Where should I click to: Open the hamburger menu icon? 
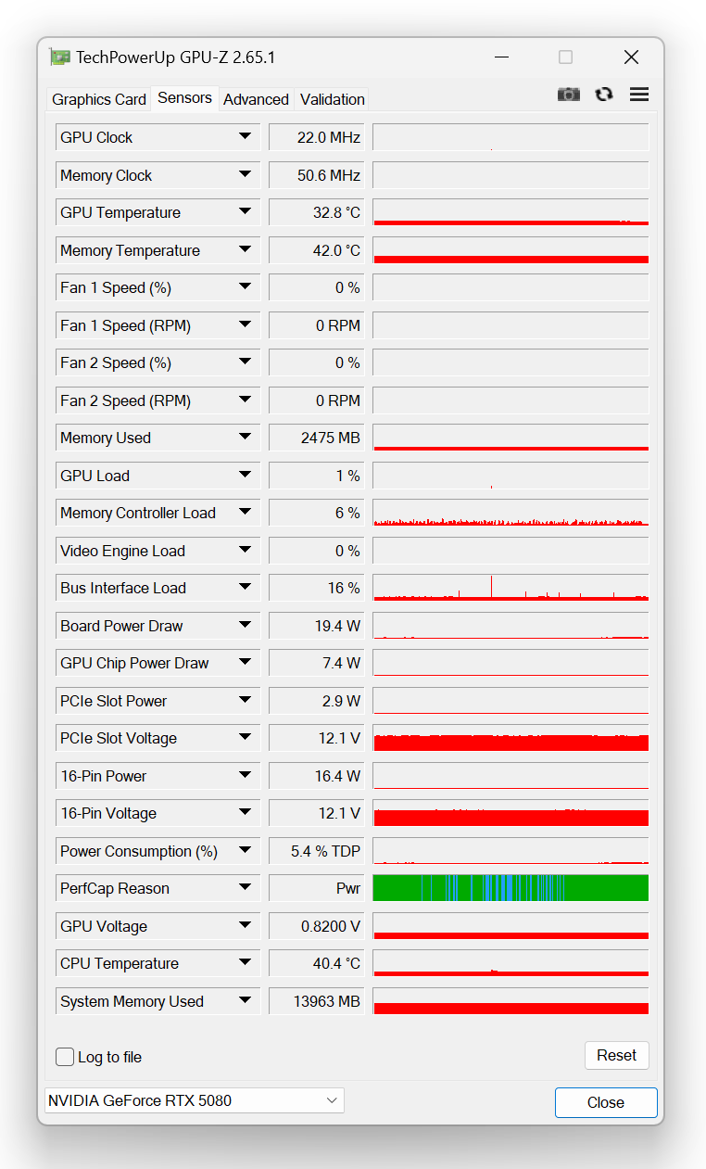click(638, 95)
